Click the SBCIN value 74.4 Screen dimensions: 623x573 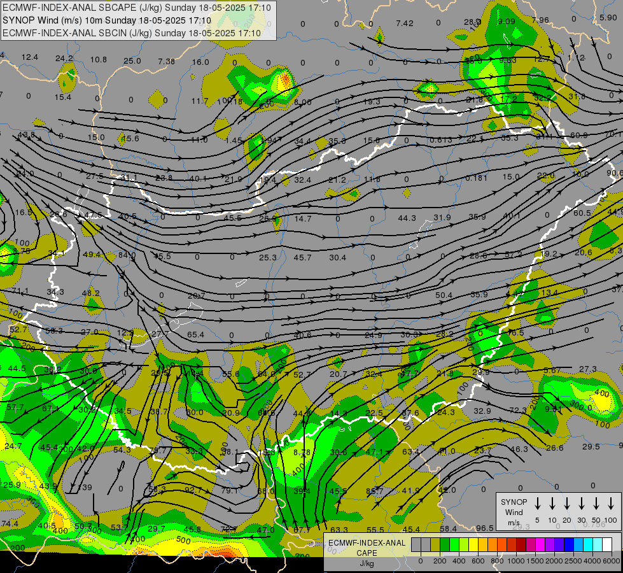(10, 524)
